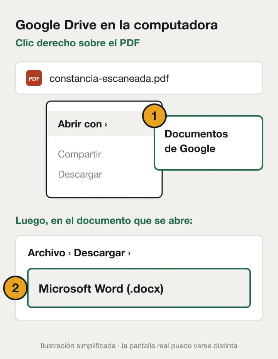Open the "Abrir con" context menu entry

click(101, 124)
